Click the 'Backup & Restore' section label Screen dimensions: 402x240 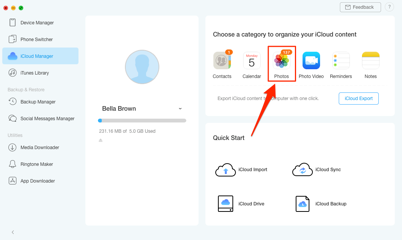point(26,89)
